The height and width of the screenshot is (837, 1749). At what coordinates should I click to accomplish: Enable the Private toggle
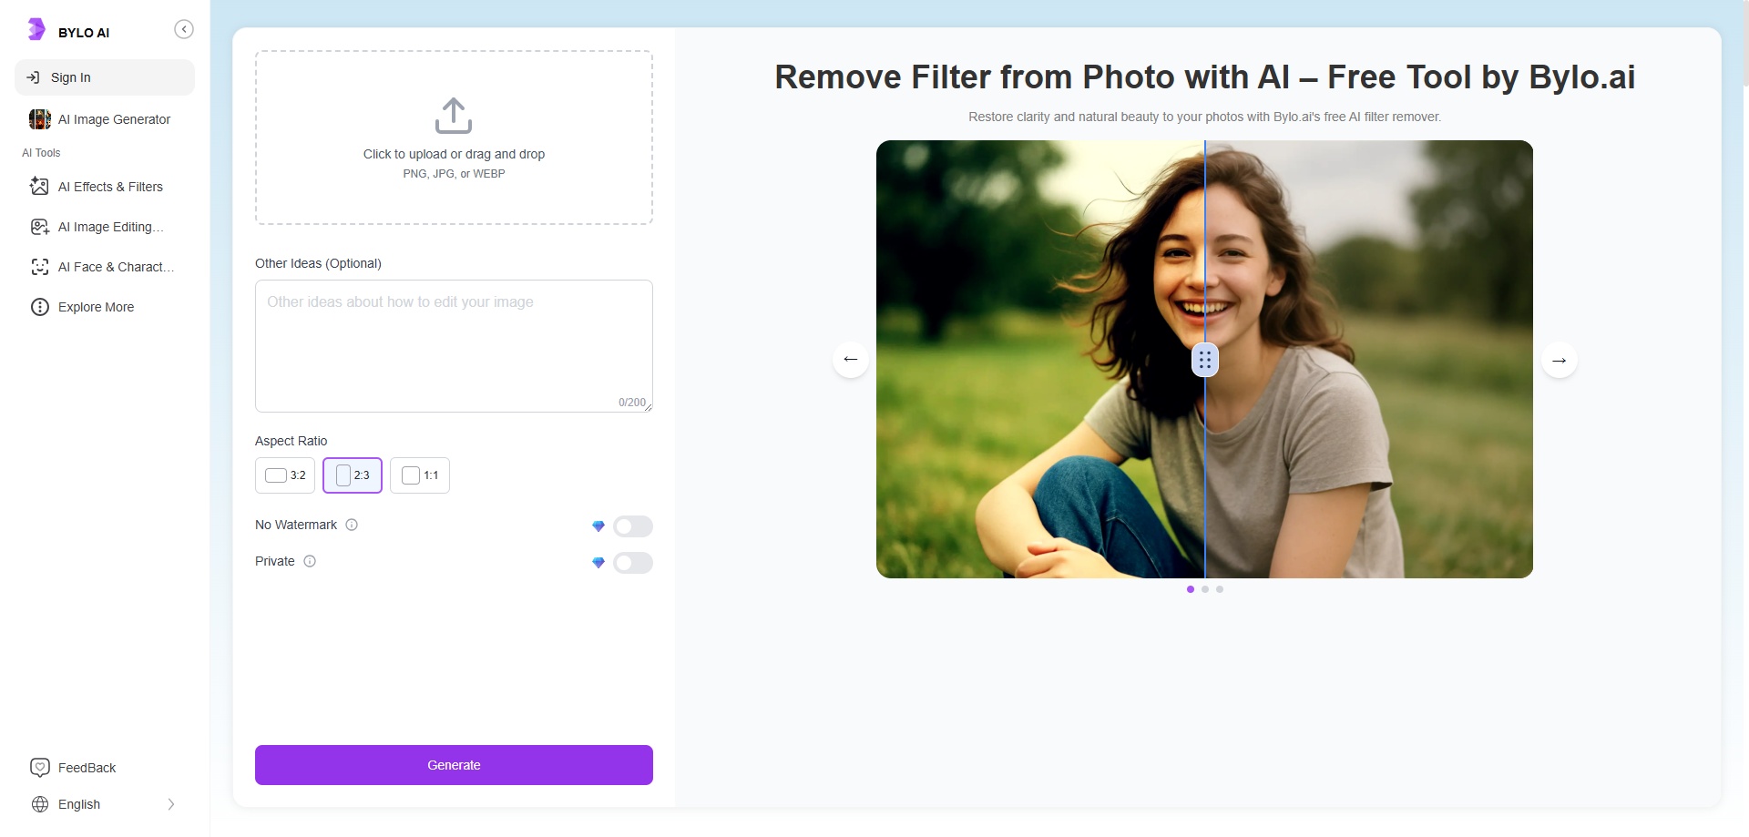(x=633, y=563)
